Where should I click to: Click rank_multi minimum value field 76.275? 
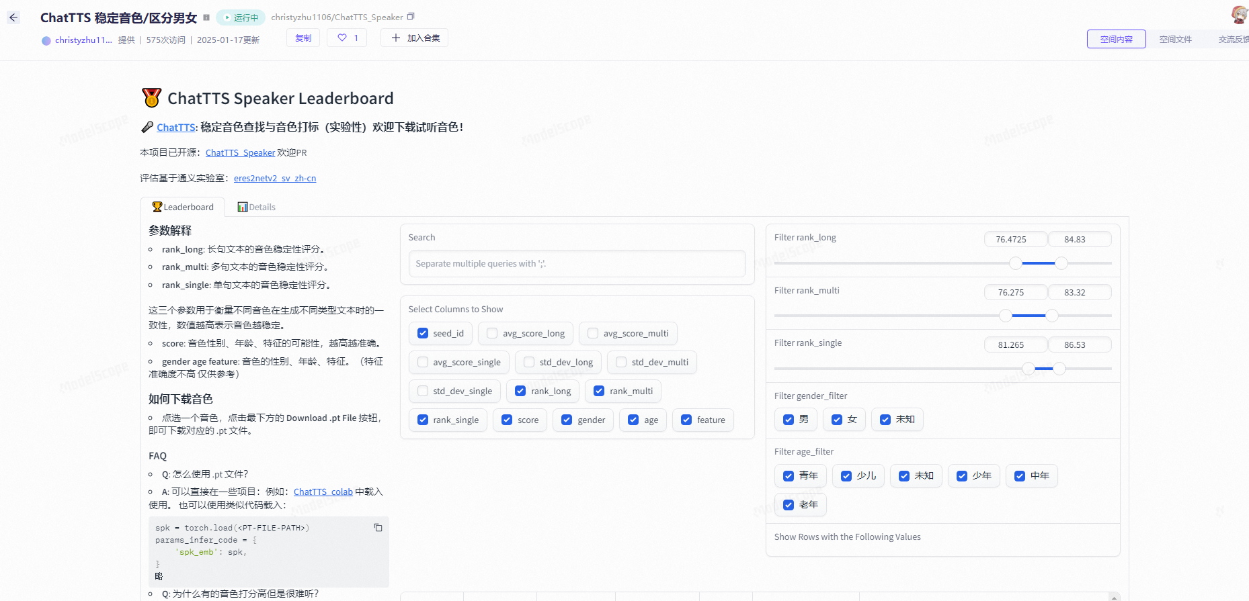point(1016,292)
